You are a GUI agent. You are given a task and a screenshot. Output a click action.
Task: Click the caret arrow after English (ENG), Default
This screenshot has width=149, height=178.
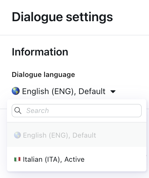(x=113, y=91)
